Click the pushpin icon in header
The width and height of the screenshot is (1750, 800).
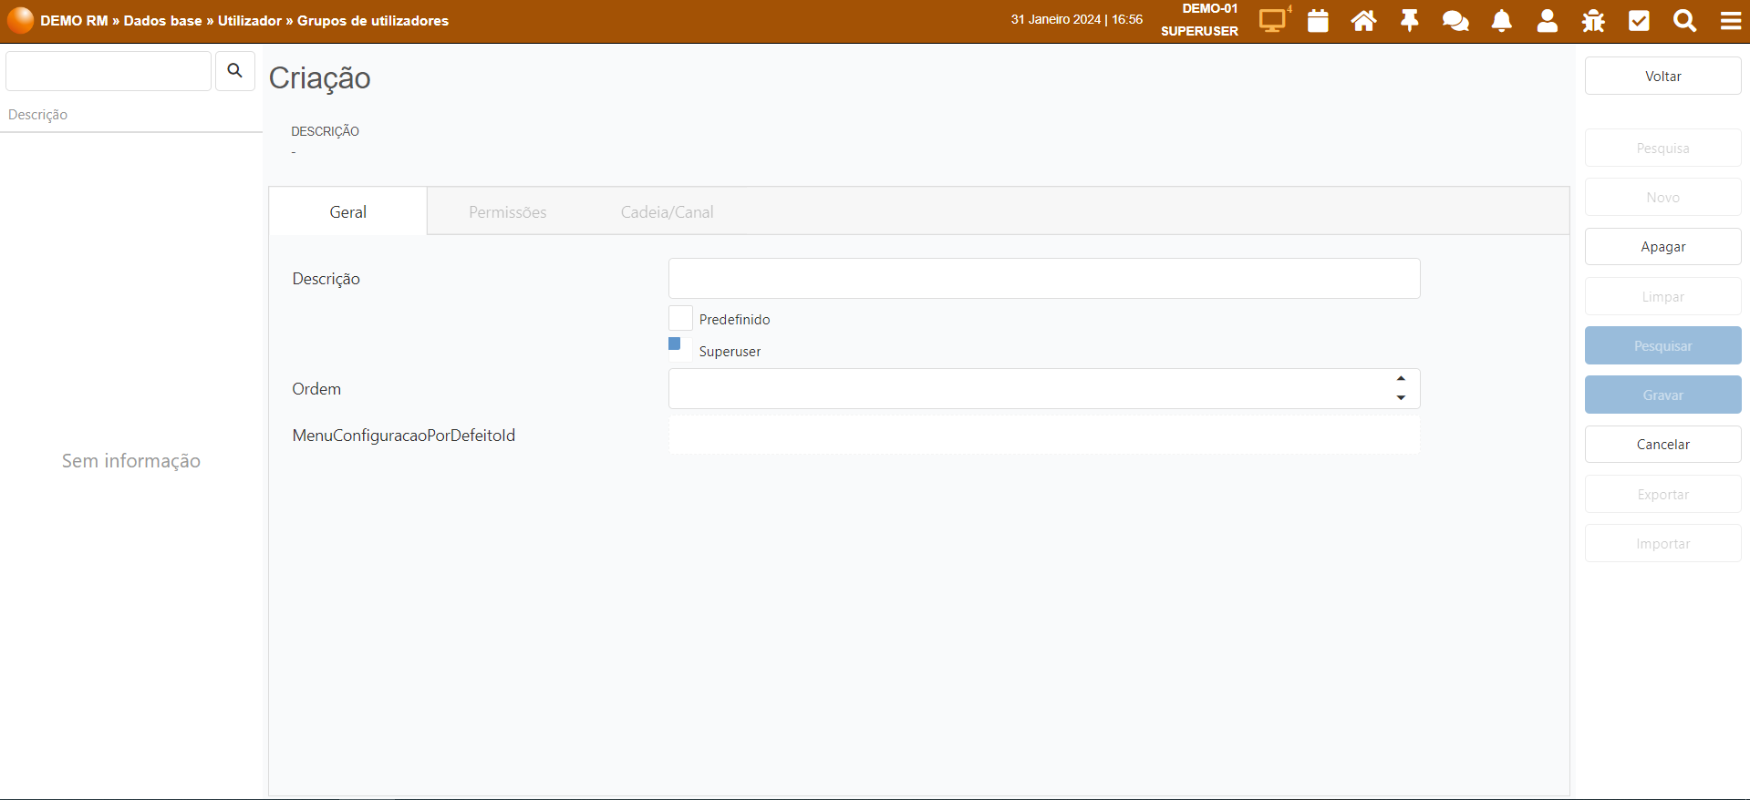[x=1410, y=20]
